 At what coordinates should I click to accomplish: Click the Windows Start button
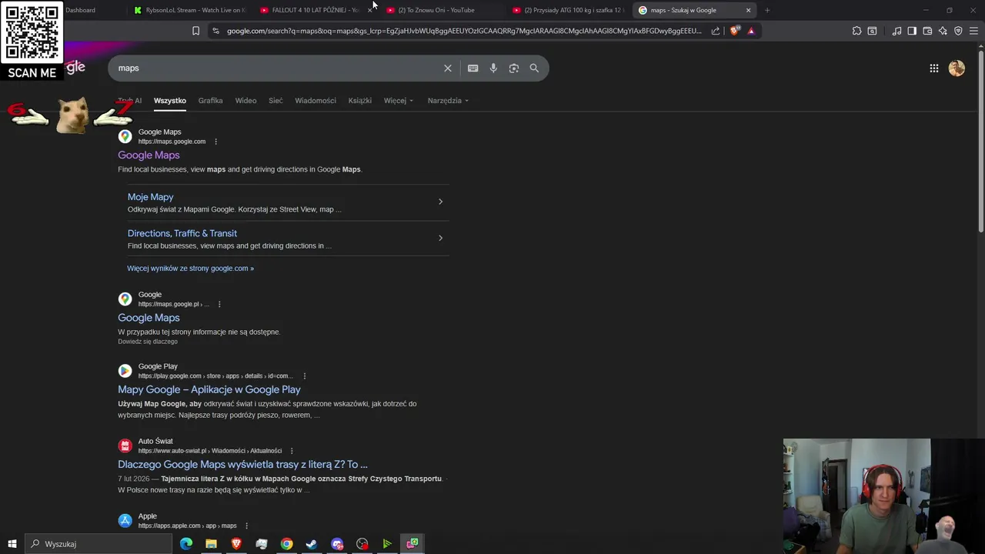pos(12,544)
